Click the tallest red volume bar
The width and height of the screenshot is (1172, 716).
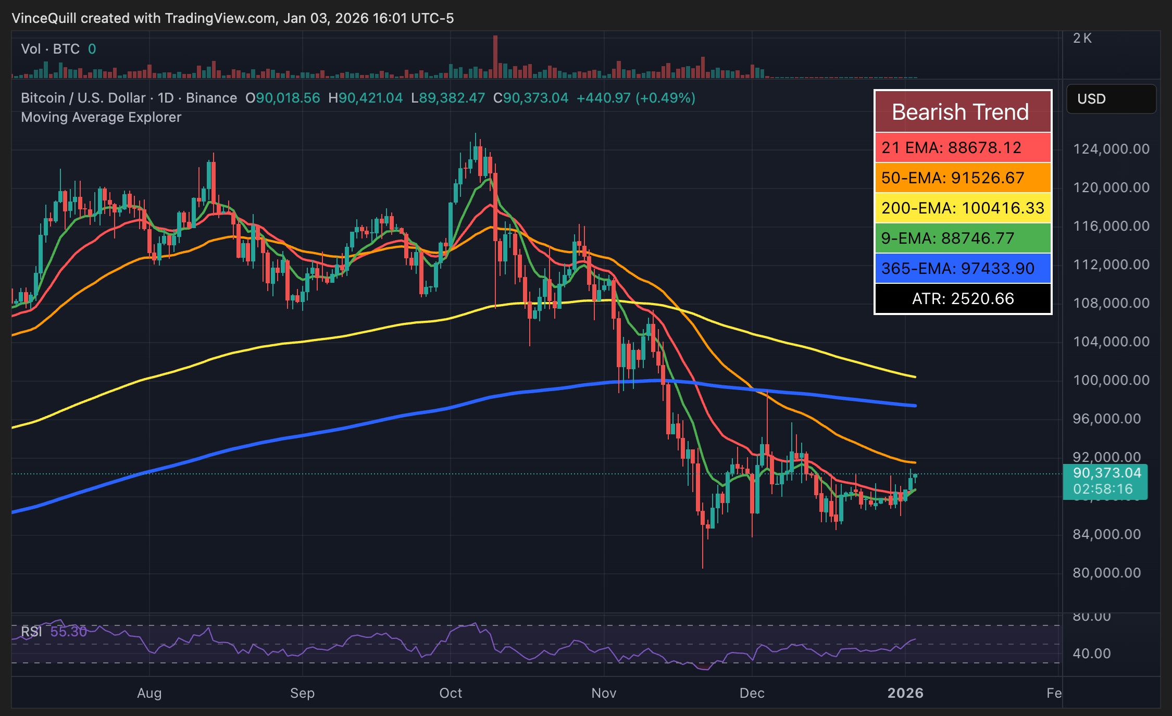coord(495,56)
